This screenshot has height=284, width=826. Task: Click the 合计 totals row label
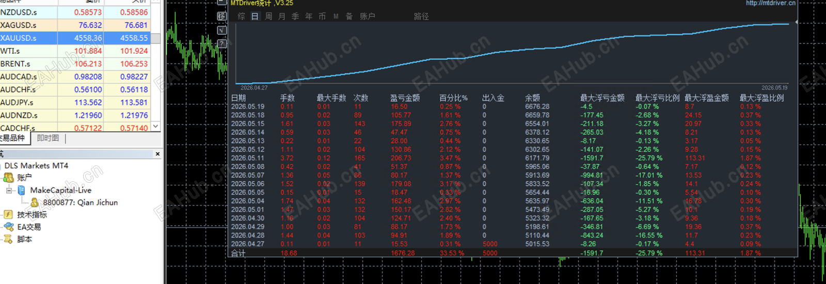coord(239,253)
